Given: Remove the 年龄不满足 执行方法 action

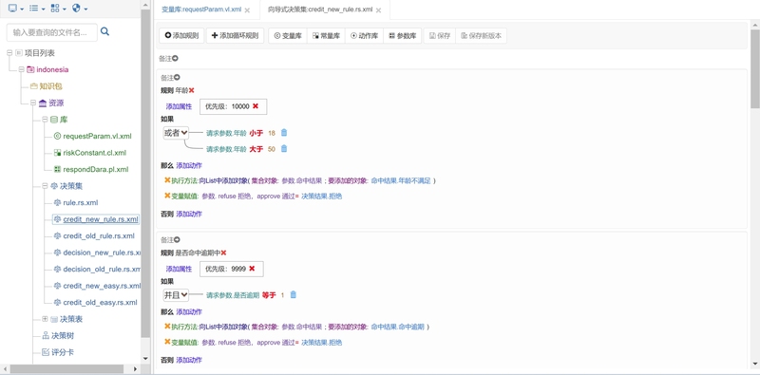Looking at the screenshot, I should point(167,180).
